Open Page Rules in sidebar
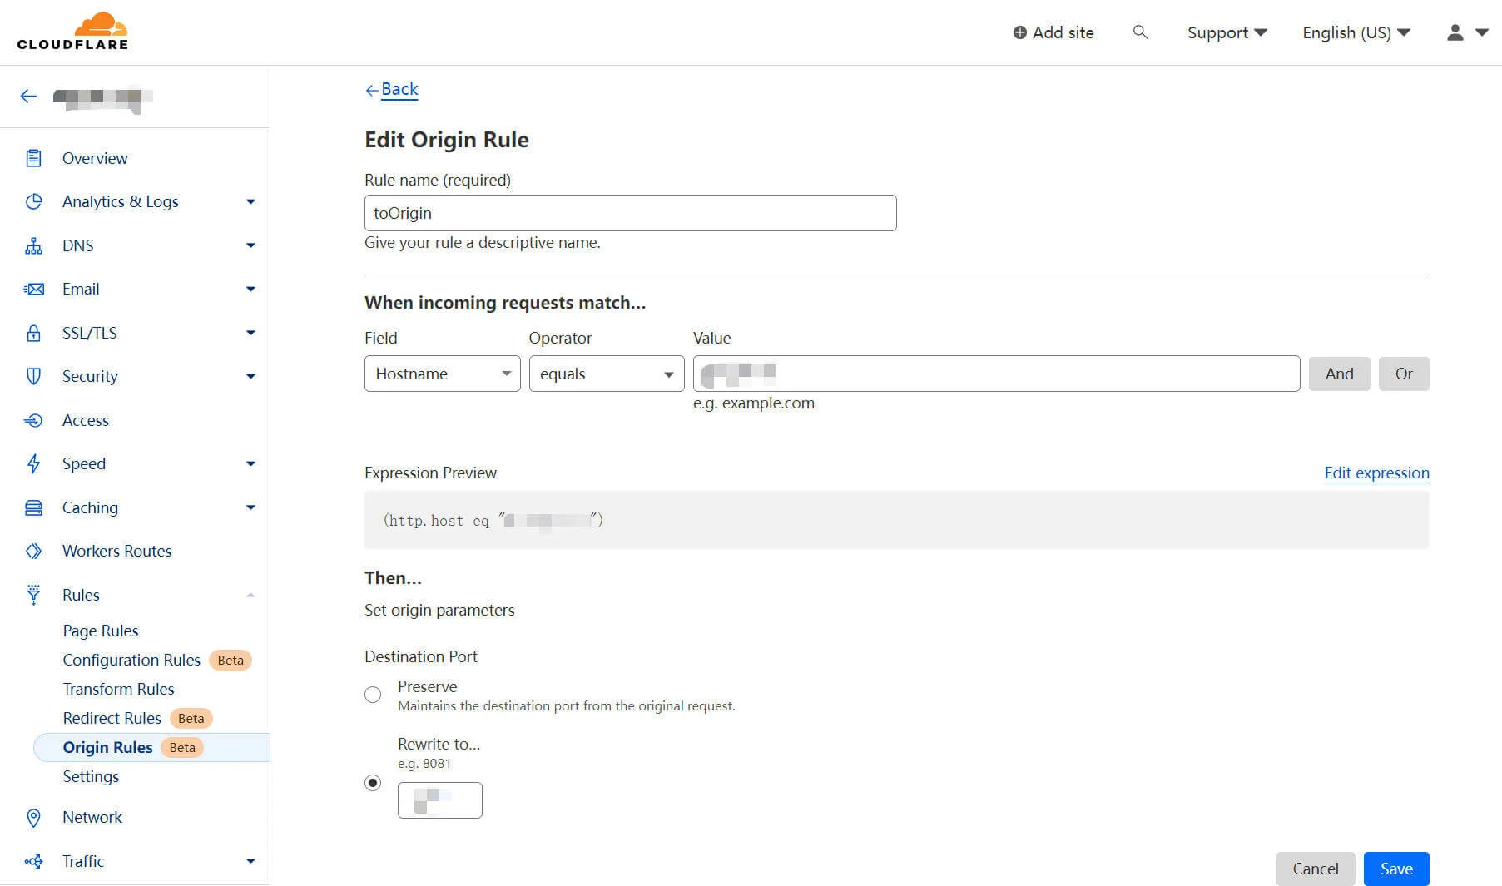This screenshot has width=1502, height=886. (x=101, y=631)
